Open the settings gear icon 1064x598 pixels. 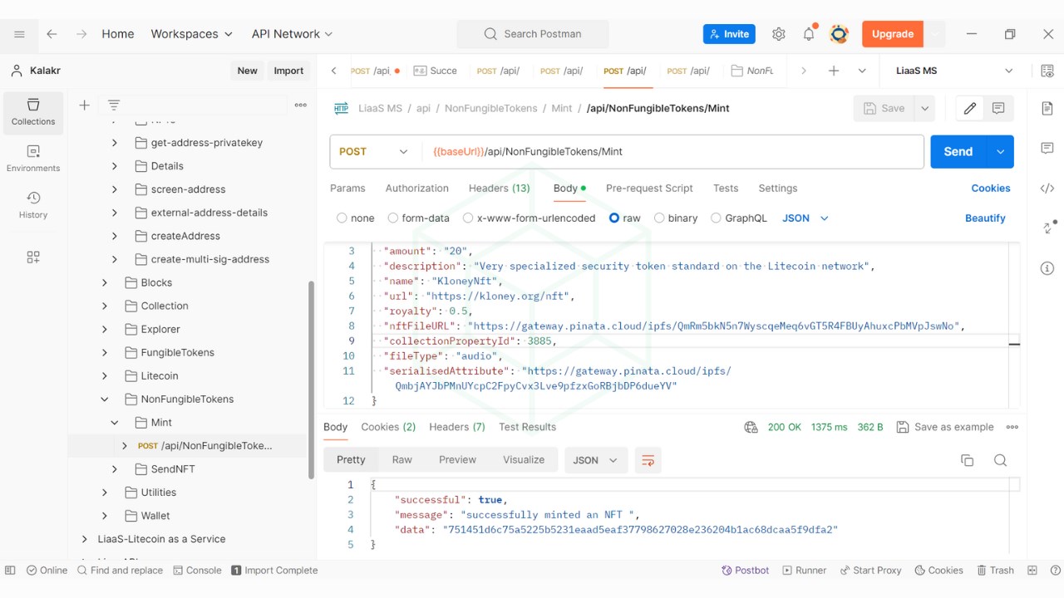[x=778, y=34]
